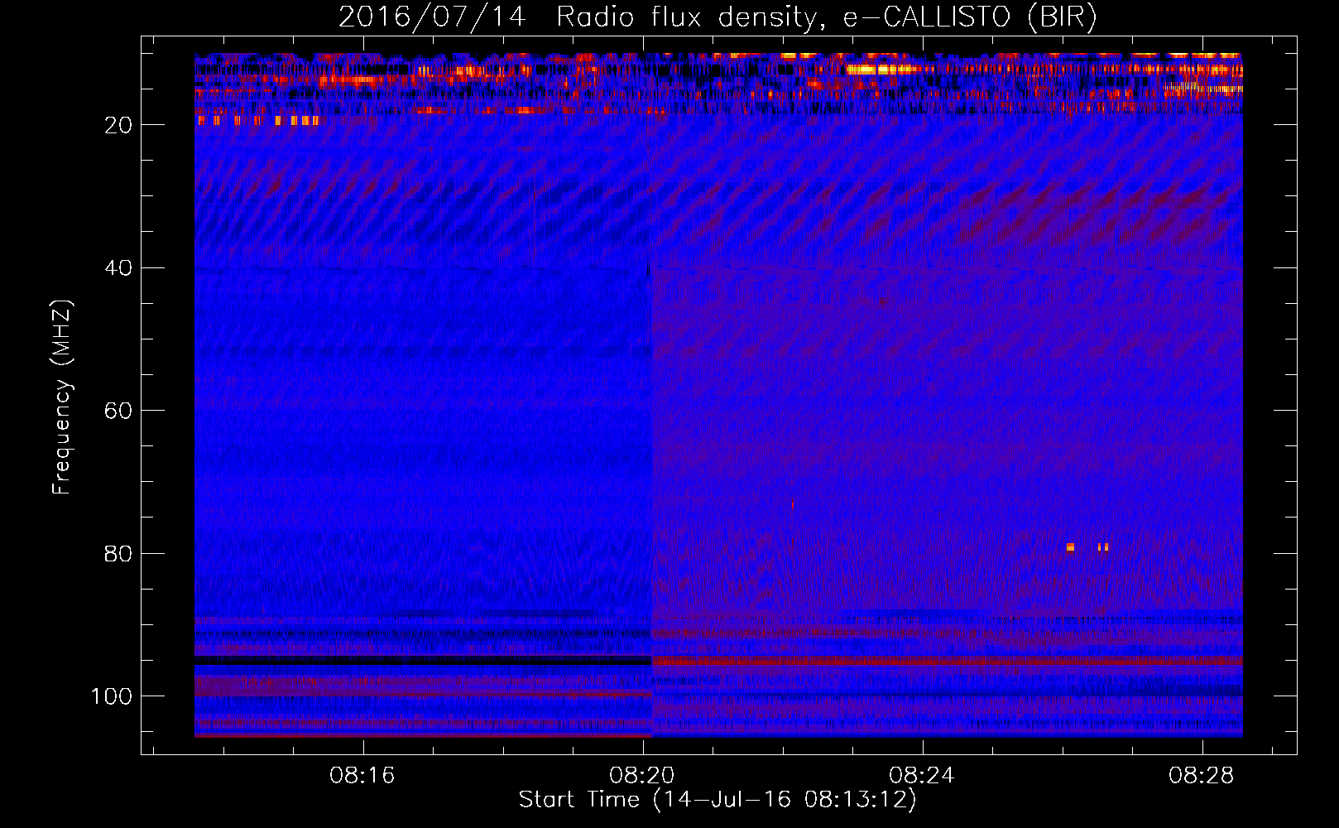Click the bright orange burst near 80 MHz
Viewport: 1339px width, 828px height.
coord(1070,547)
